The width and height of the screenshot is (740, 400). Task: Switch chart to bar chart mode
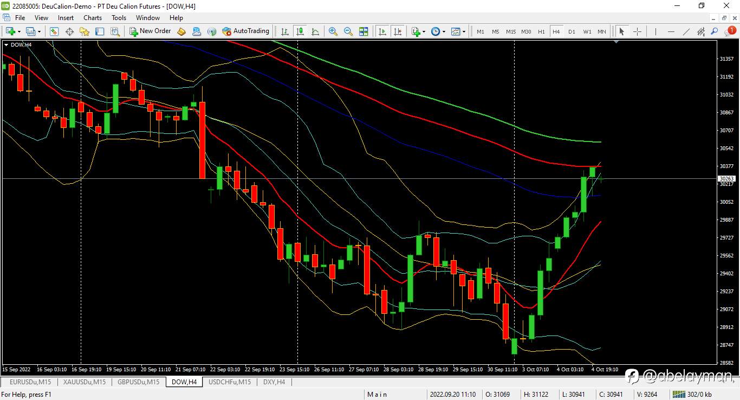coord(285,31)
